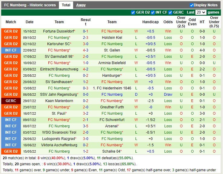The height and width of the screenshot is (174, 223).
Task: Click the 4-0 half-time score on 22/09/22
Action: (202, 50)
